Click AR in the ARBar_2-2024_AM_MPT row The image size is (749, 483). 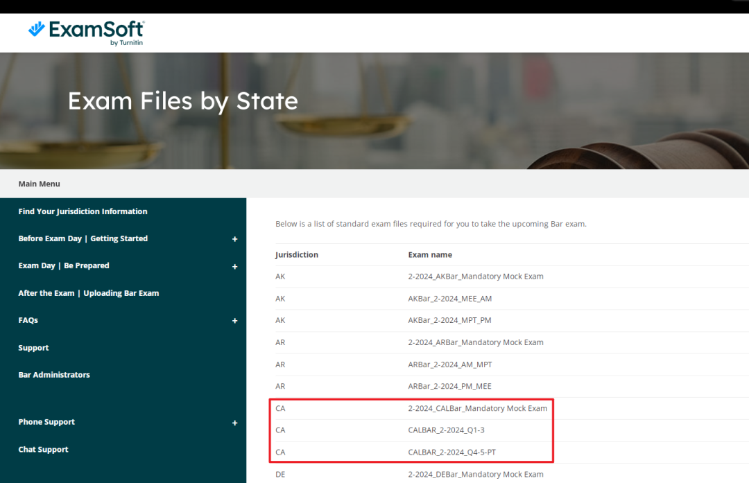280,365
